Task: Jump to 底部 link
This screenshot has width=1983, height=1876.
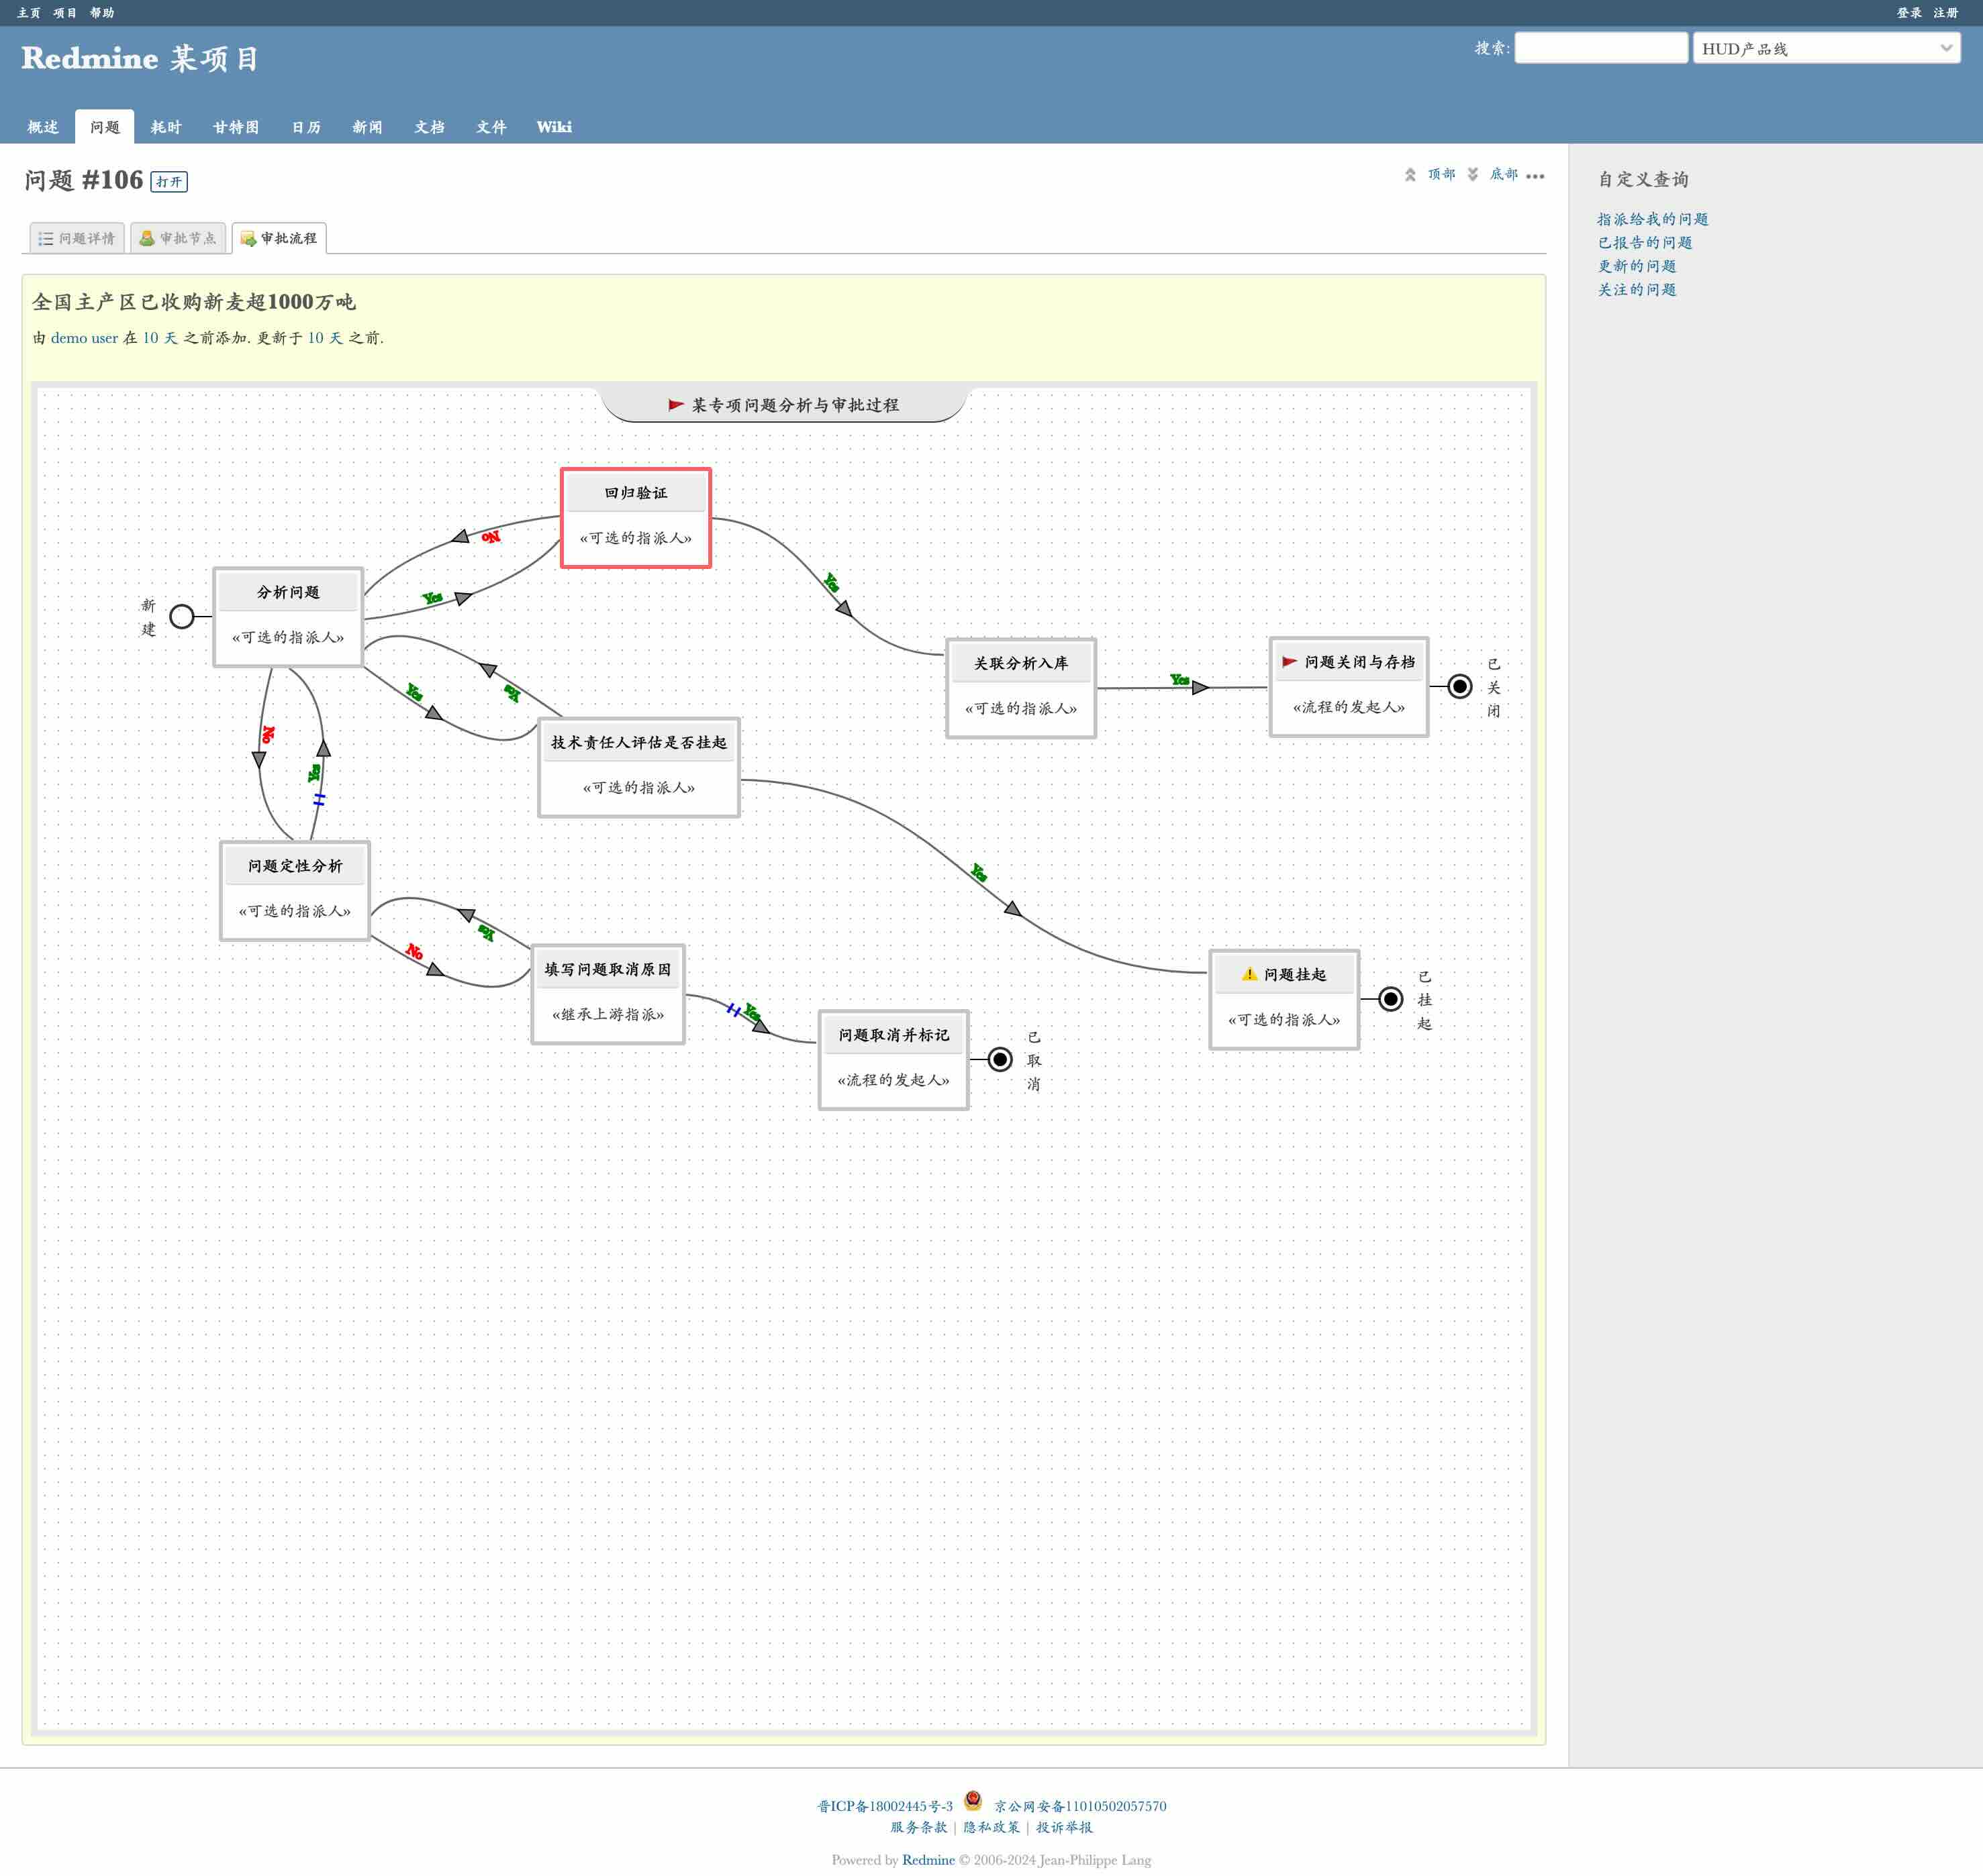Action: [x=1504, y=174]
